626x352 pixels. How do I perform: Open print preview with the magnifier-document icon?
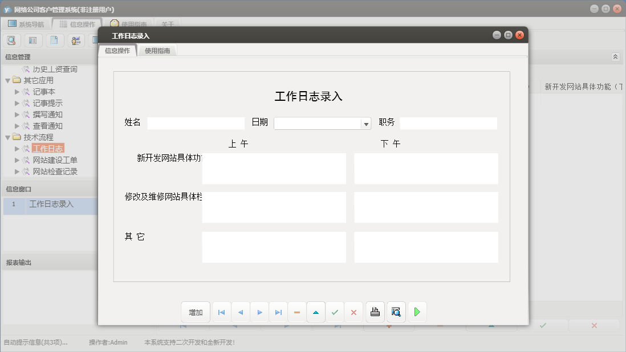(x=396, y=312)
